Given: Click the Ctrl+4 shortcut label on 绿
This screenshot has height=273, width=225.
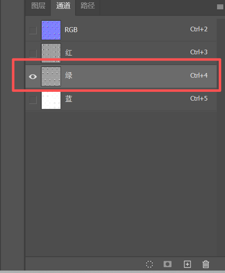Looking at the screenshot, I should (199, 76).
